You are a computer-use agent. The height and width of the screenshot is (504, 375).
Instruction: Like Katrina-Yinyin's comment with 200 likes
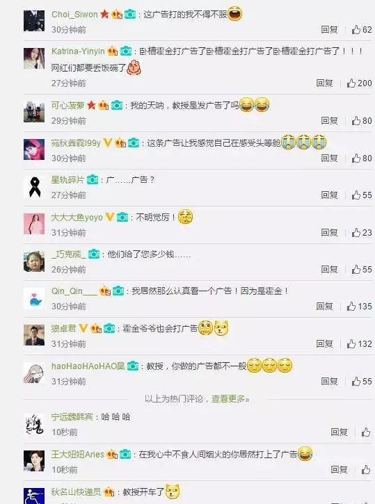[x=351, y=83]
